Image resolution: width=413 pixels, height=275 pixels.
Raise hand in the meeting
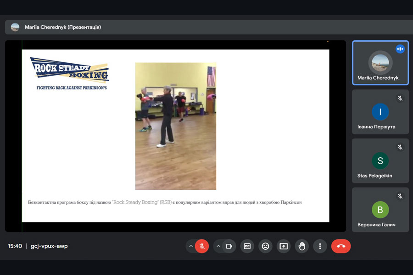301,246
